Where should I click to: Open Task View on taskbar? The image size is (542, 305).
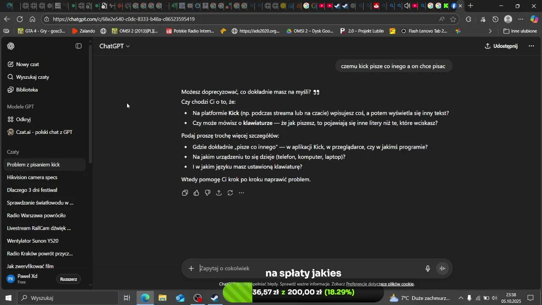pos(127,298)
